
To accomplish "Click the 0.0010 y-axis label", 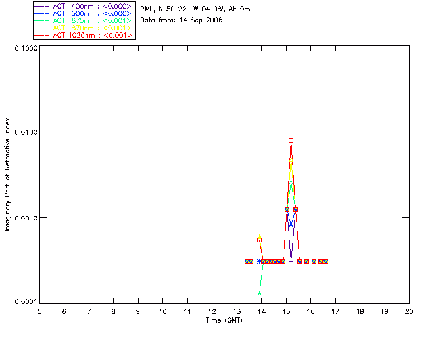I will pyautogui.click(x=26, y=218).
